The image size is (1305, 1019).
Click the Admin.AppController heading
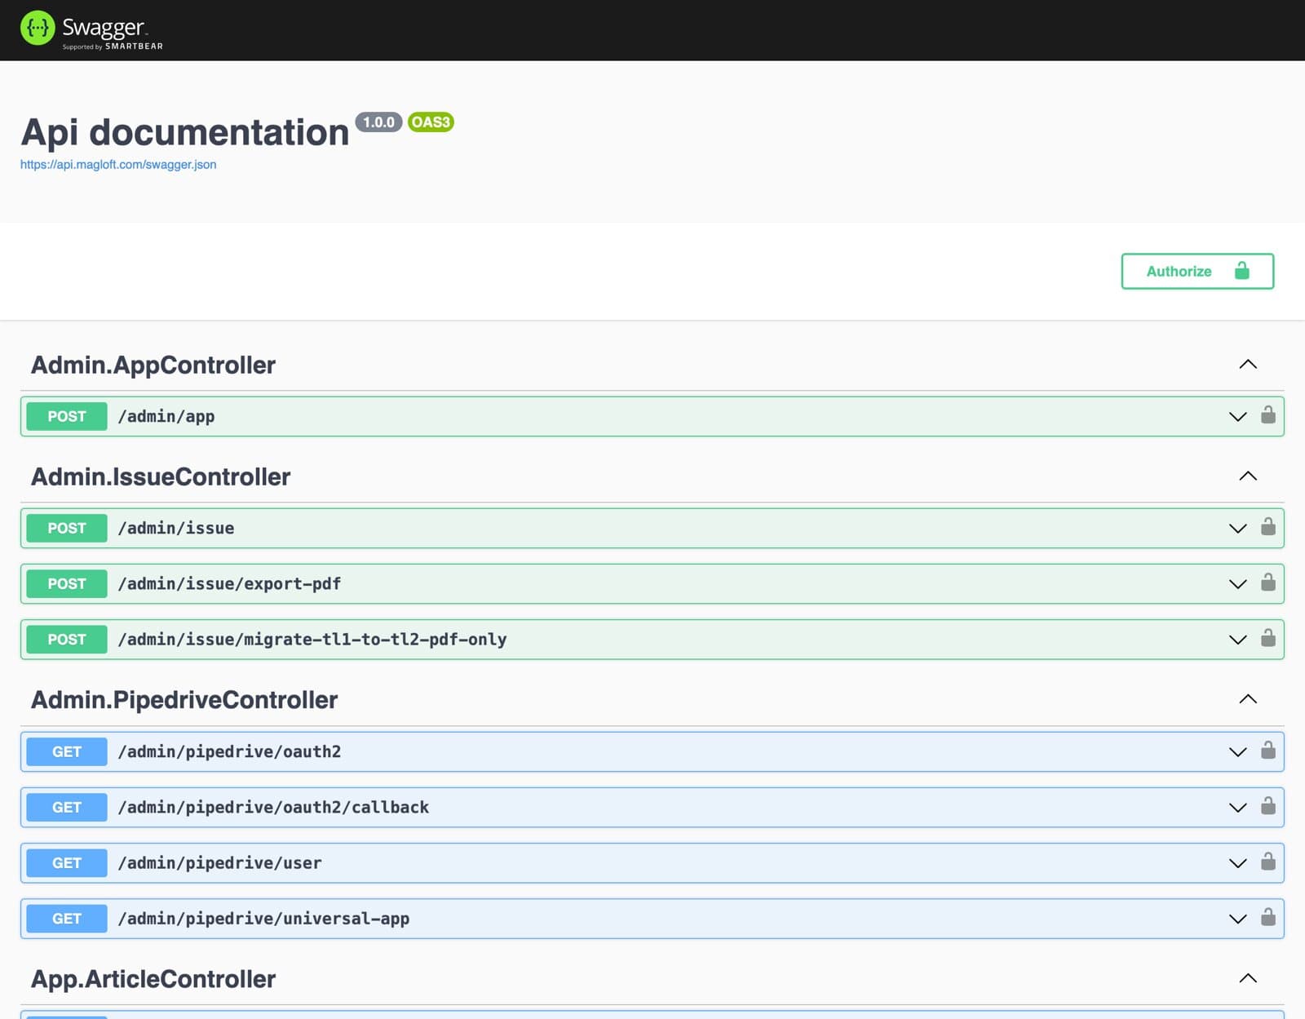tap(153, 365)
